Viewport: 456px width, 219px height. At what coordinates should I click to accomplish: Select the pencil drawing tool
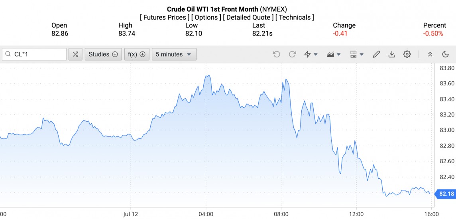pos(376,54)
